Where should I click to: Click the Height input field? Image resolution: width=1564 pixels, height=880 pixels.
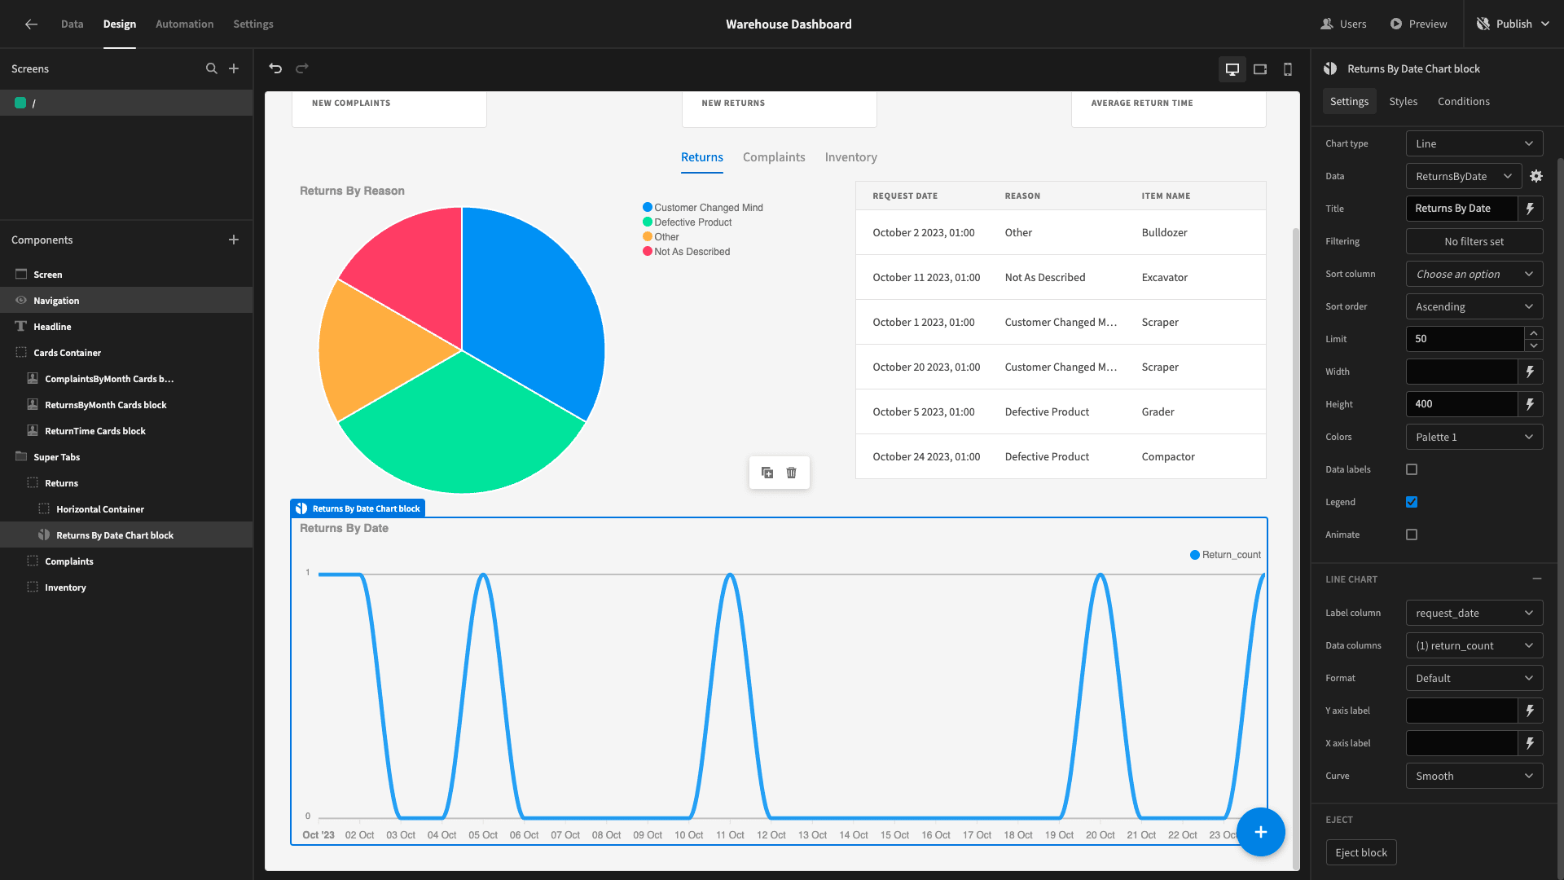(1461, 404)
